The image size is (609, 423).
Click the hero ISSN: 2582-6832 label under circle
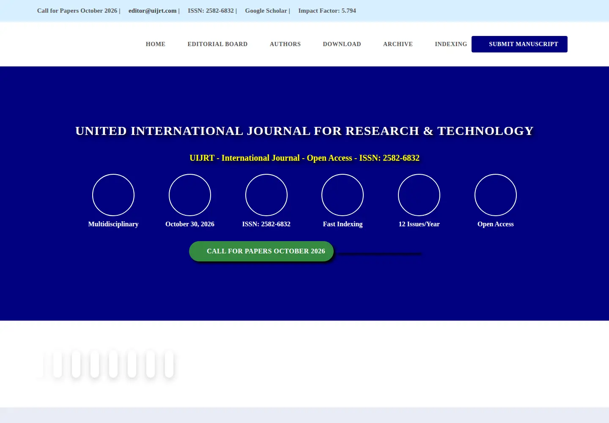coord(266,224)
